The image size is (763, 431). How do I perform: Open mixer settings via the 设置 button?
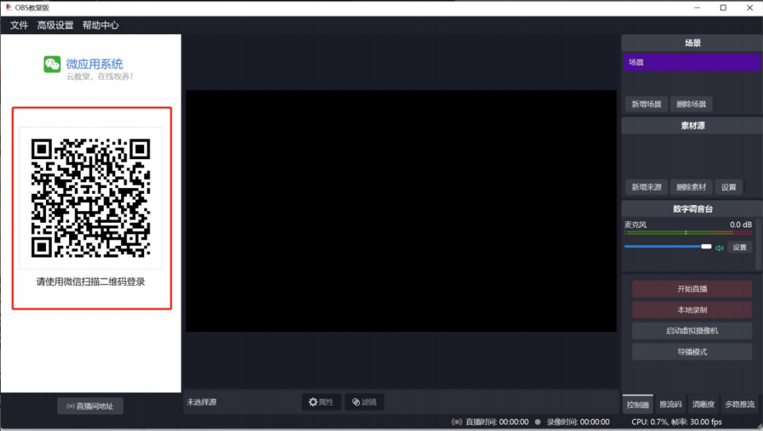click(738, 247)
